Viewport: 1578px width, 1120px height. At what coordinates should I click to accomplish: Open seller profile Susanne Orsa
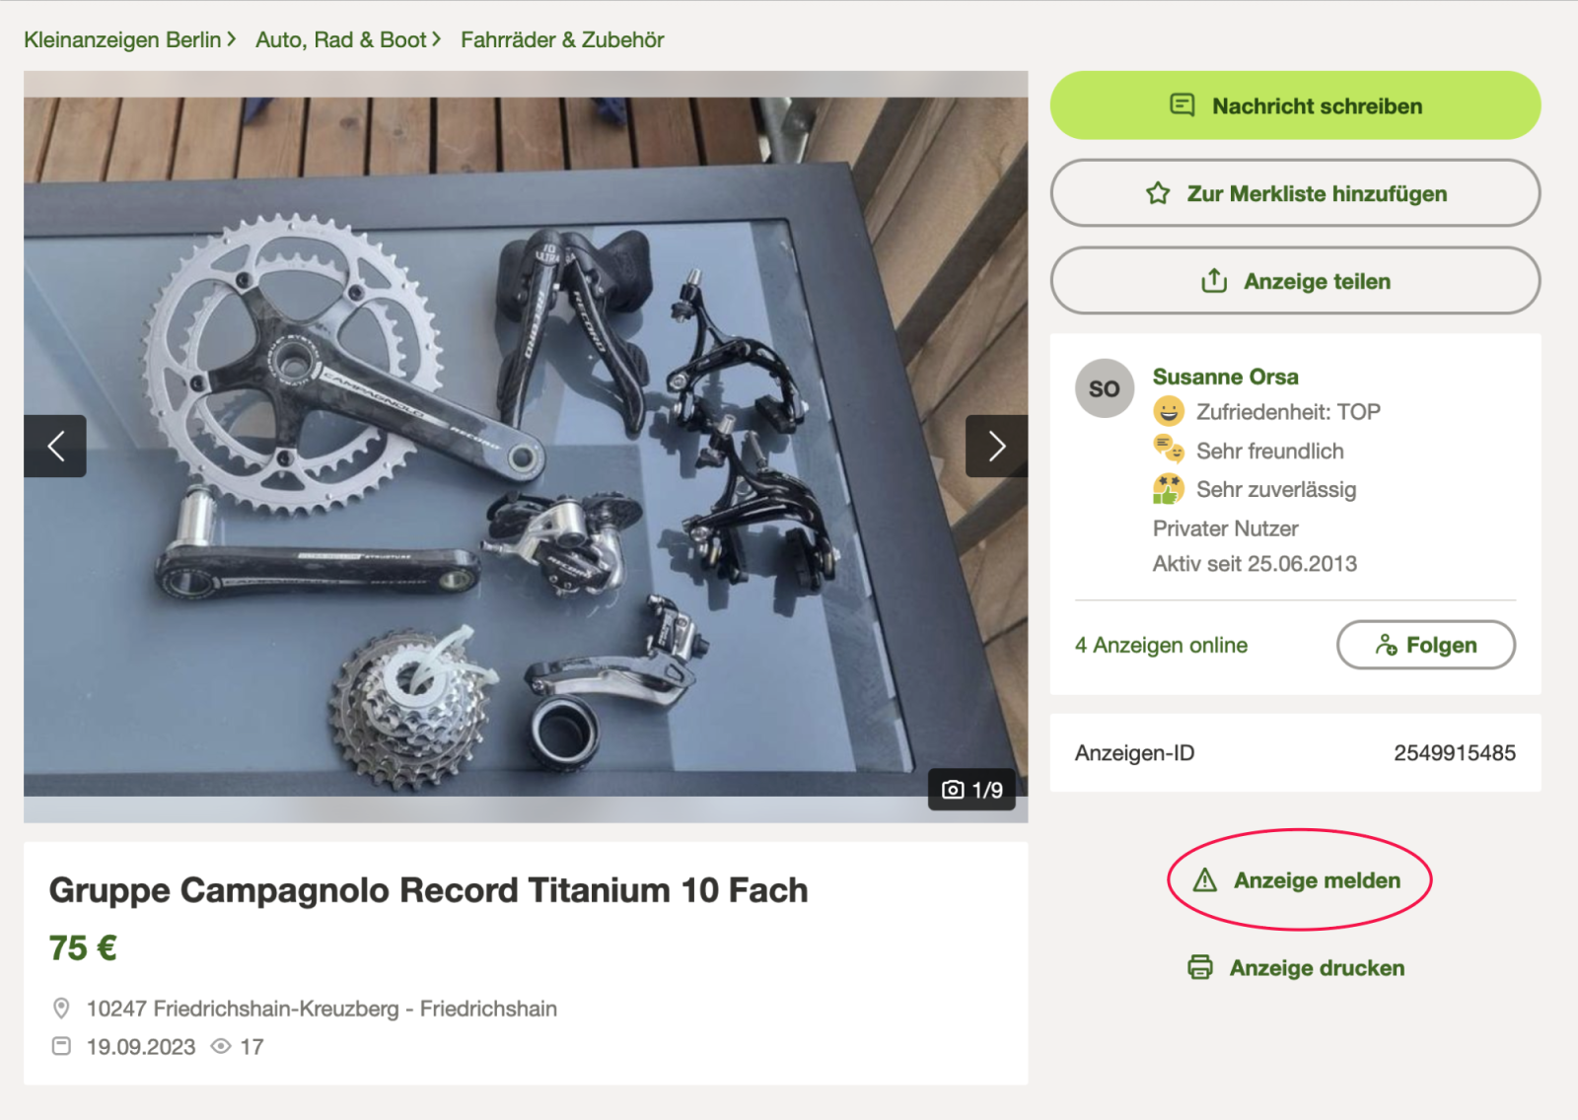coord(1225,377)
